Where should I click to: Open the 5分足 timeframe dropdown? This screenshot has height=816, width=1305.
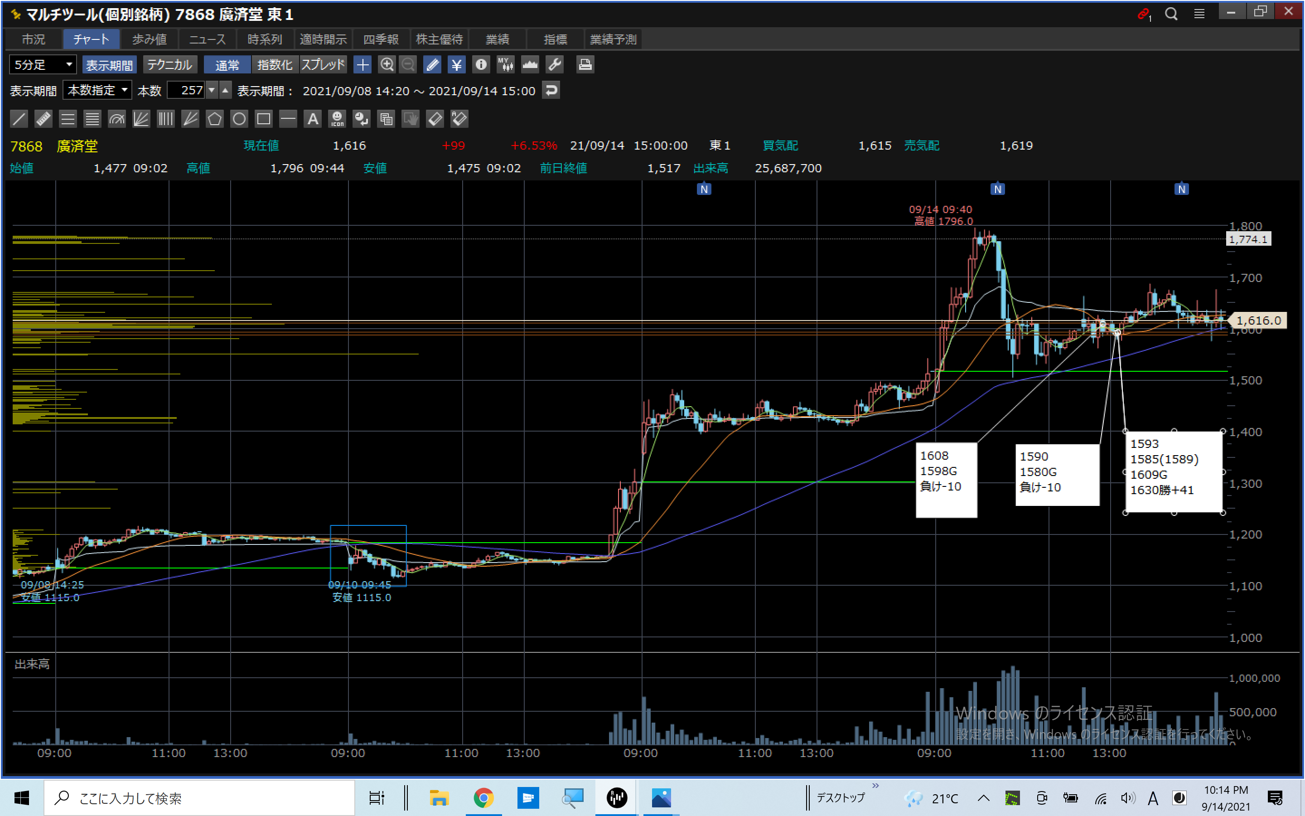(43, 65)
